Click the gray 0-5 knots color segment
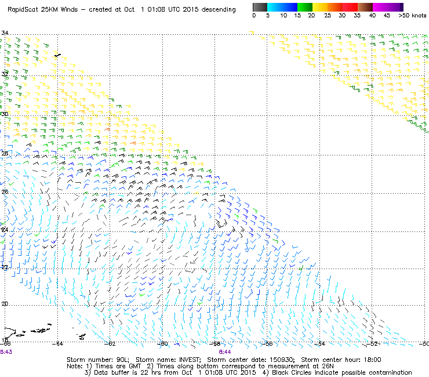 point(260,7)
